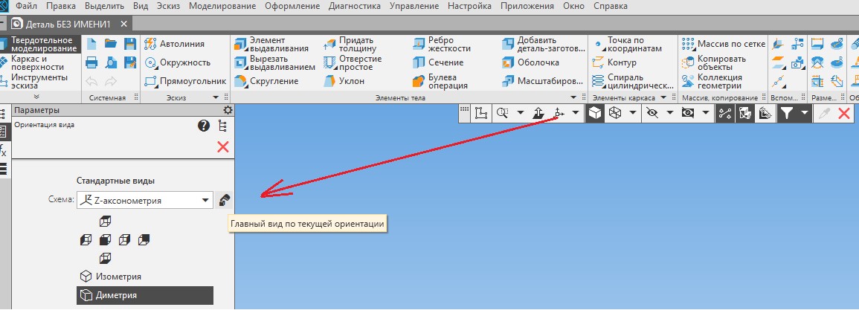Close the Деталь БЕЗ ИМЕНИ1 tab
The height and width of the screenshot is (310, 859).
[123, 24]
